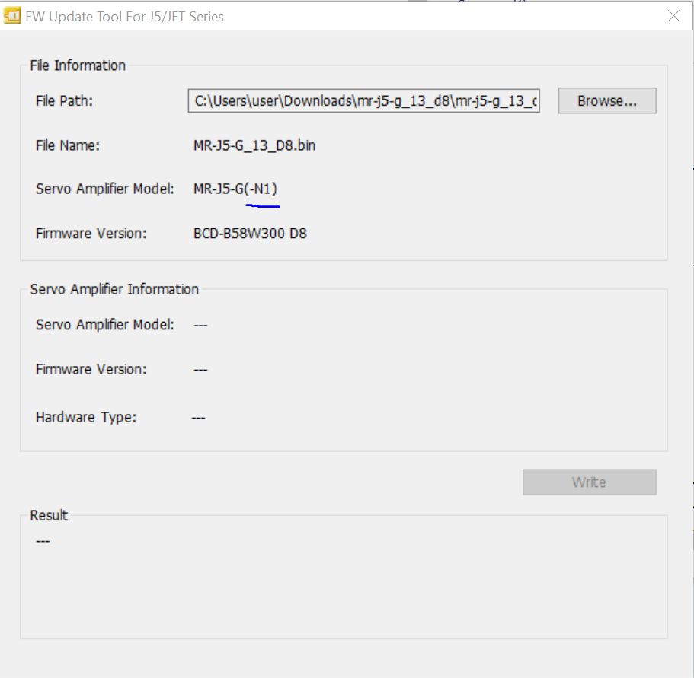The height and width of the screenshot is (678, 694).
Task: Close the FW Update Tool window
Action: 673,16
